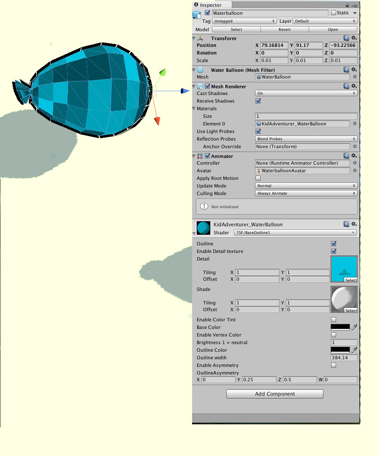Click the green Y-axis gizmo arrow
This screenshot has width=380, height=456.
tap(162, 72)
